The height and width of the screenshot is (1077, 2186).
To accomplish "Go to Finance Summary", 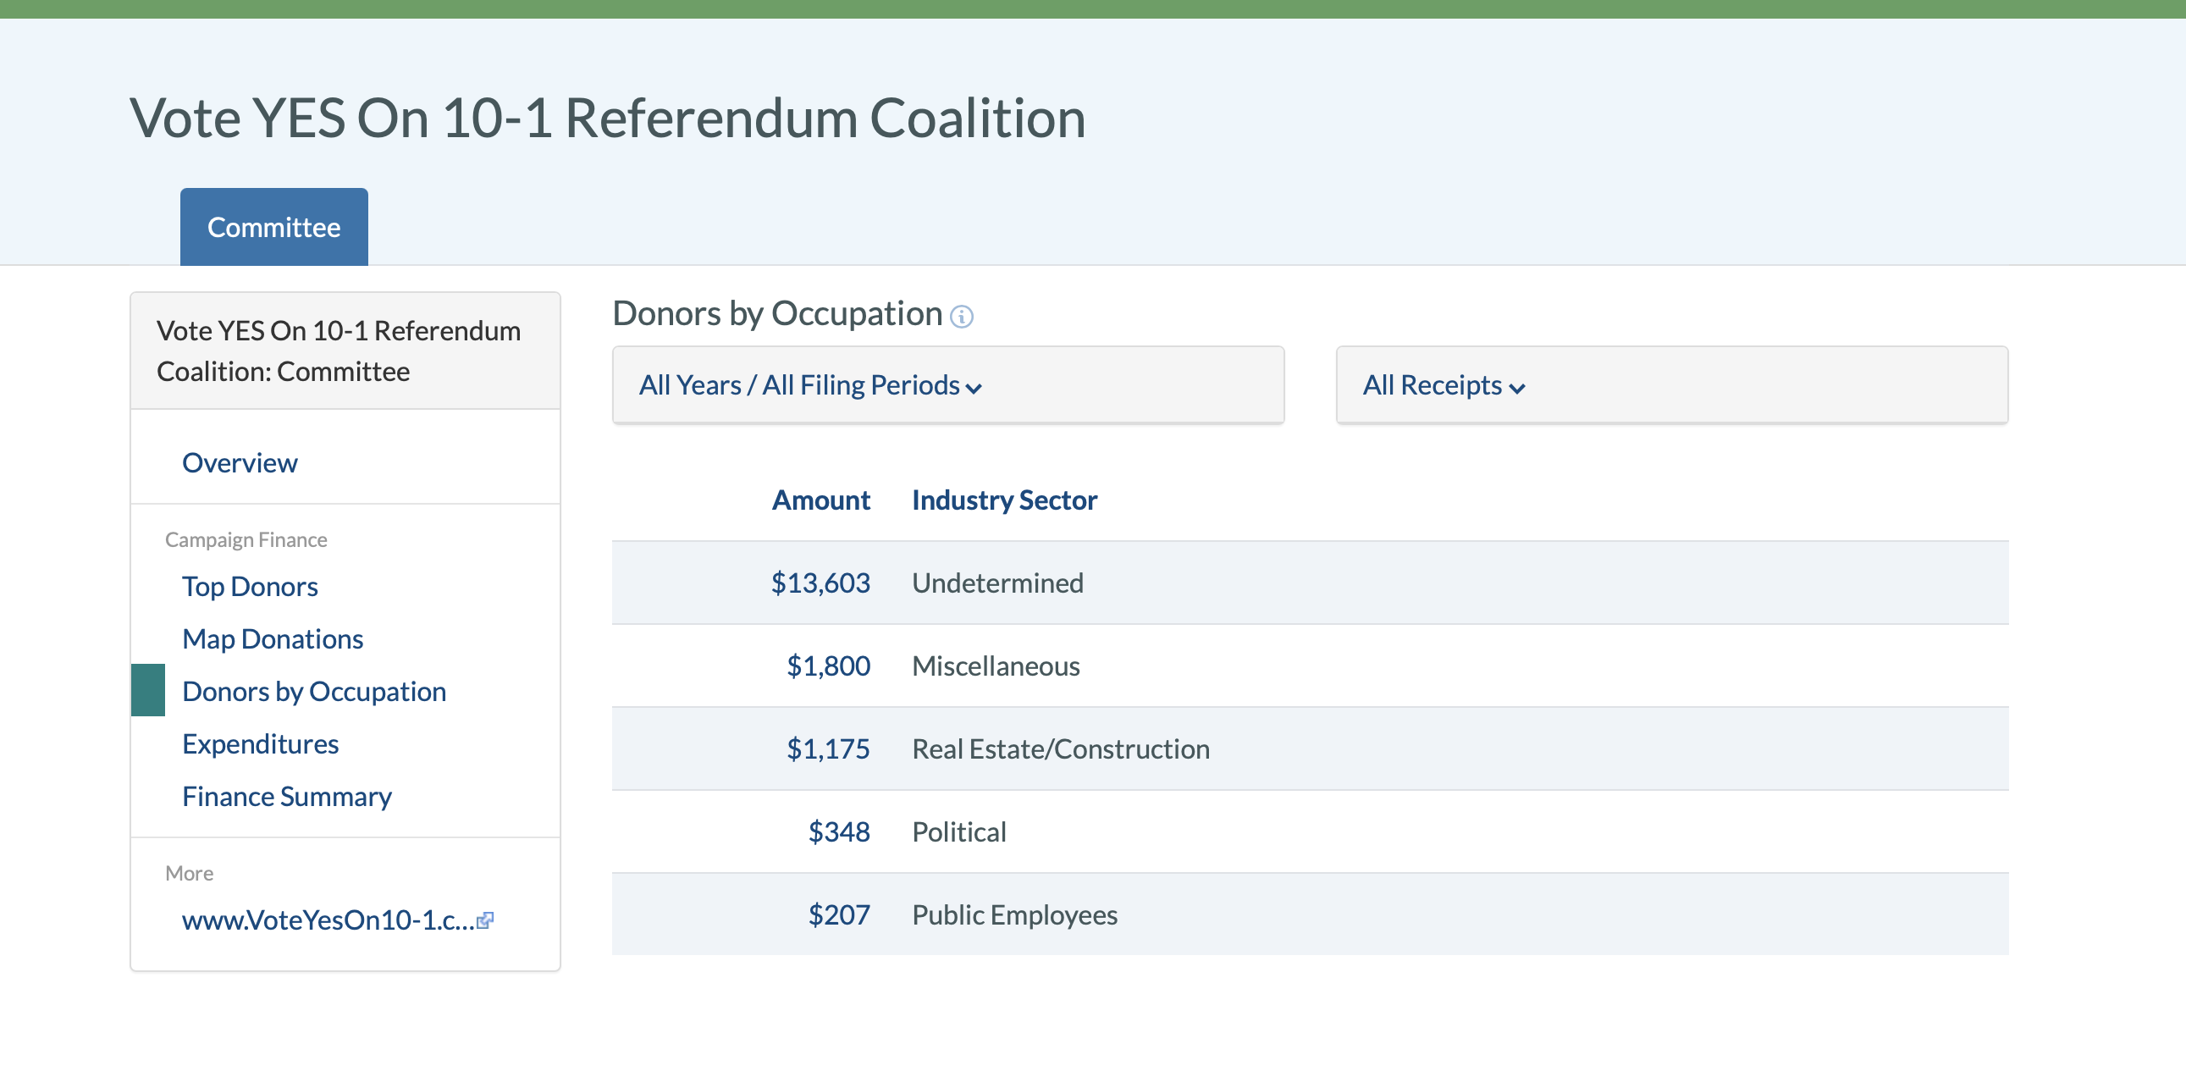I will (x=286, y=796).
